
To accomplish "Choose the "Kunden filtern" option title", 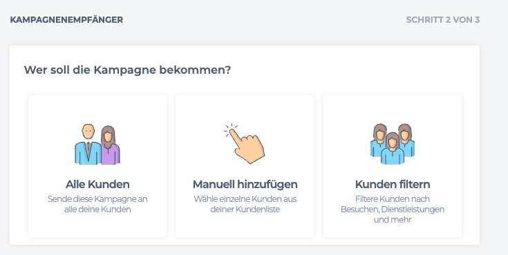I will [x=393, y=184].
